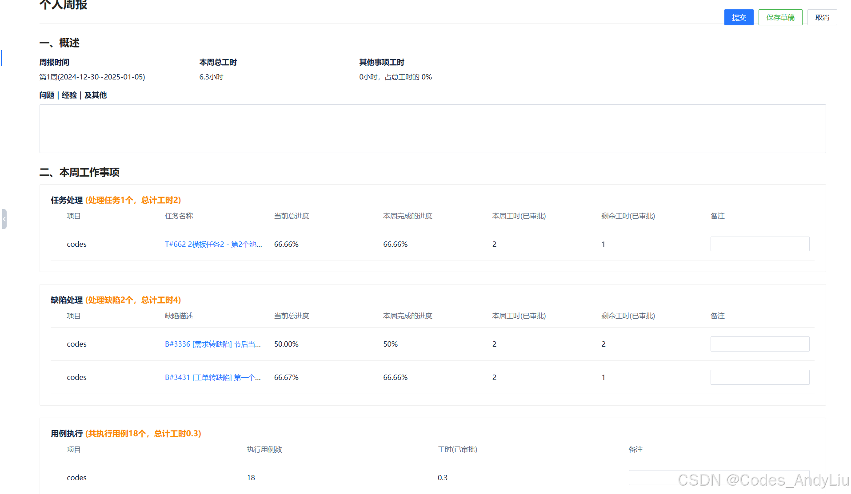Click the 备注 field in the T#662 row
This screenshot has height=494, width=851.
coord(760,244)
